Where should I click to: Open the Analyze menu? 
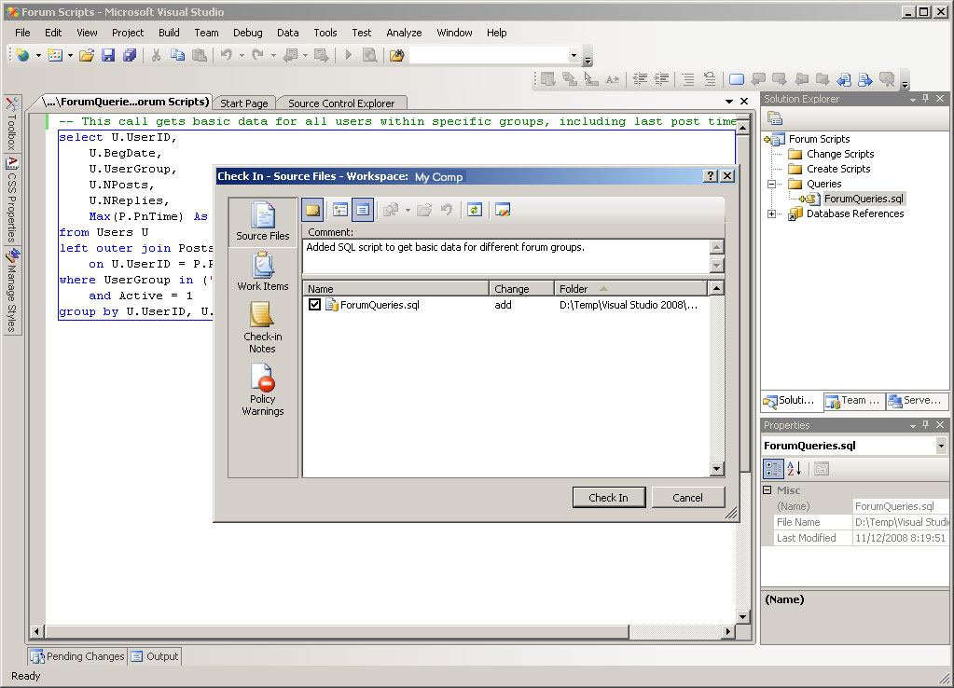click(x=404, y=33)
